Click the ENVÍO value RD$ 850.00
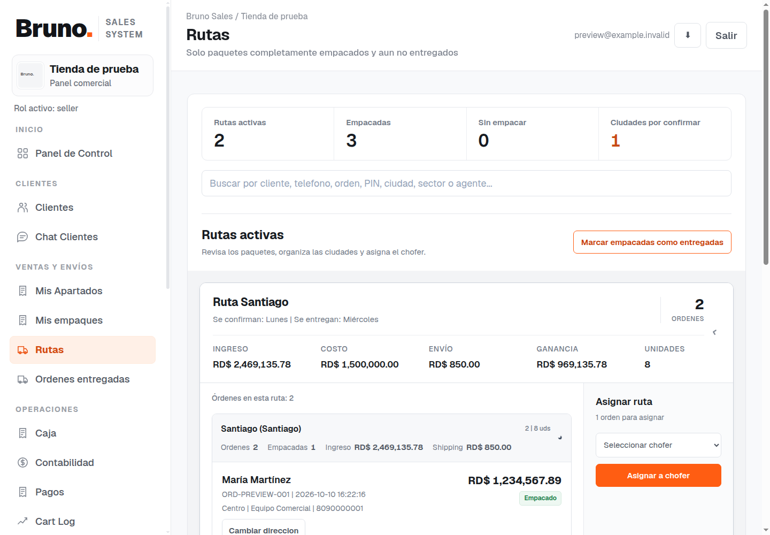This screenshot has width=770, height=535. click(x=455, y=364)
